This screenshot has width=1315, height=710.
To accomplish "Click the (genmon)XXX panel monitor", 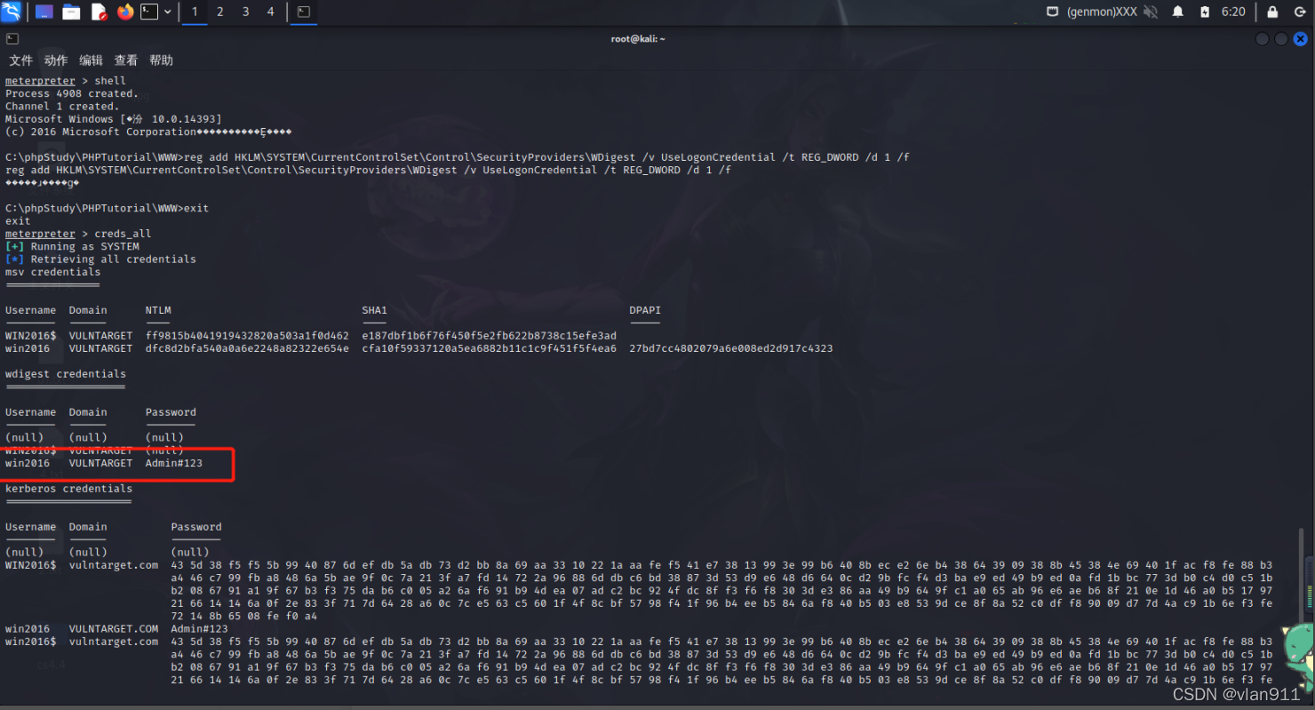I will (1102, 12).
